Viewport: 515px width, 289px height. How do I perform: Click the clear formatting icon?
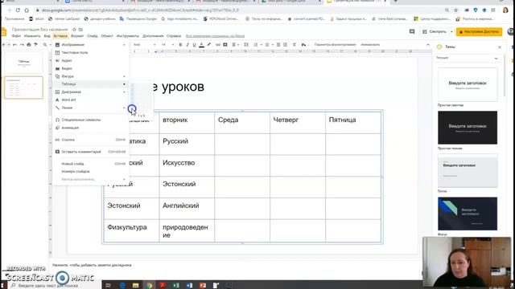pos(295,45)
